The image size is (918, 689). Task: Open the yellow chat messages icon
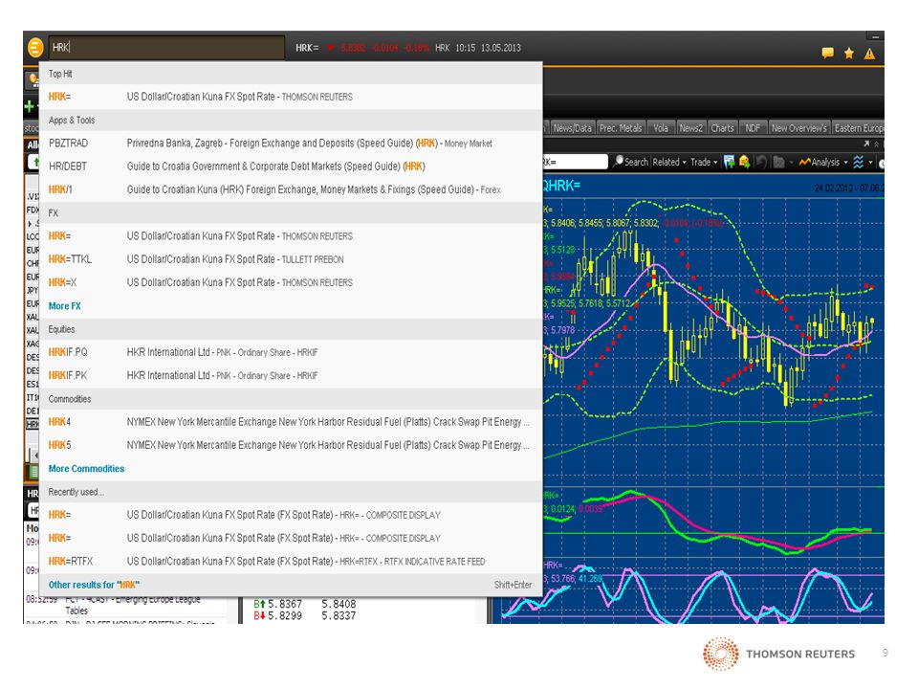pos(827,53)
